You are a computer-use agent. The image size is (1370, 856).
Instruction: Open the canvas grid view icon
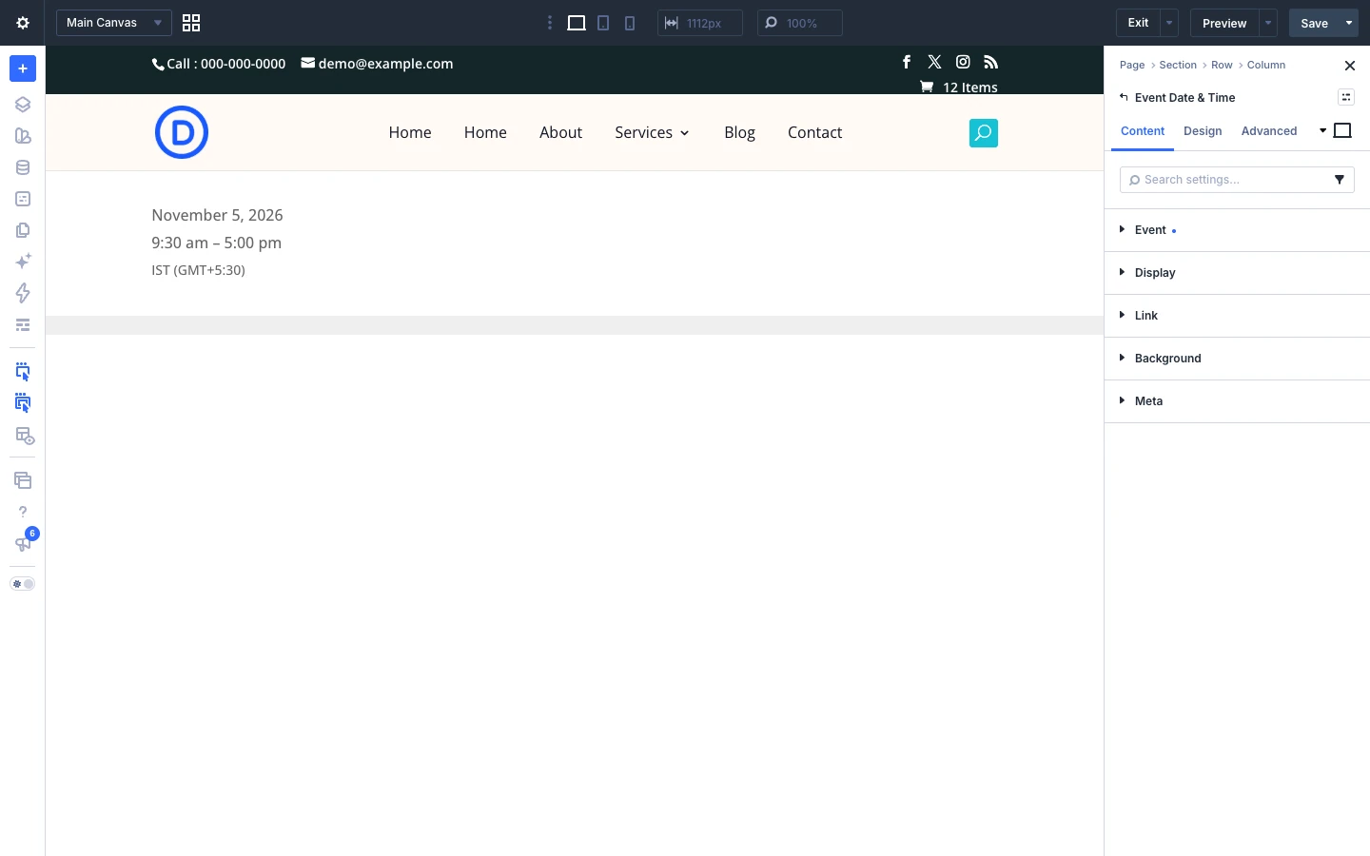click(x=191, y=23)
